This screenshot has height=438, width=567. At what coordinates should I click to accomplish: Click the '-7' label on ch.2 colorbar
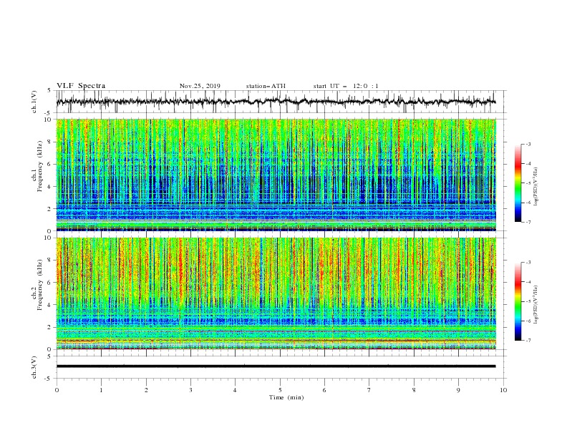pyautogui.click(x=528, y=341)
